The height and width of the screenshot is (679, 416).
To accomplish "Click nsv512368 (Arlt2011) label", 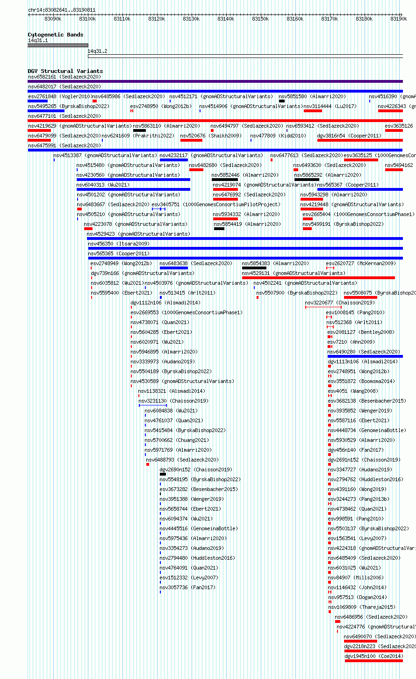I will tap(354, 322).
